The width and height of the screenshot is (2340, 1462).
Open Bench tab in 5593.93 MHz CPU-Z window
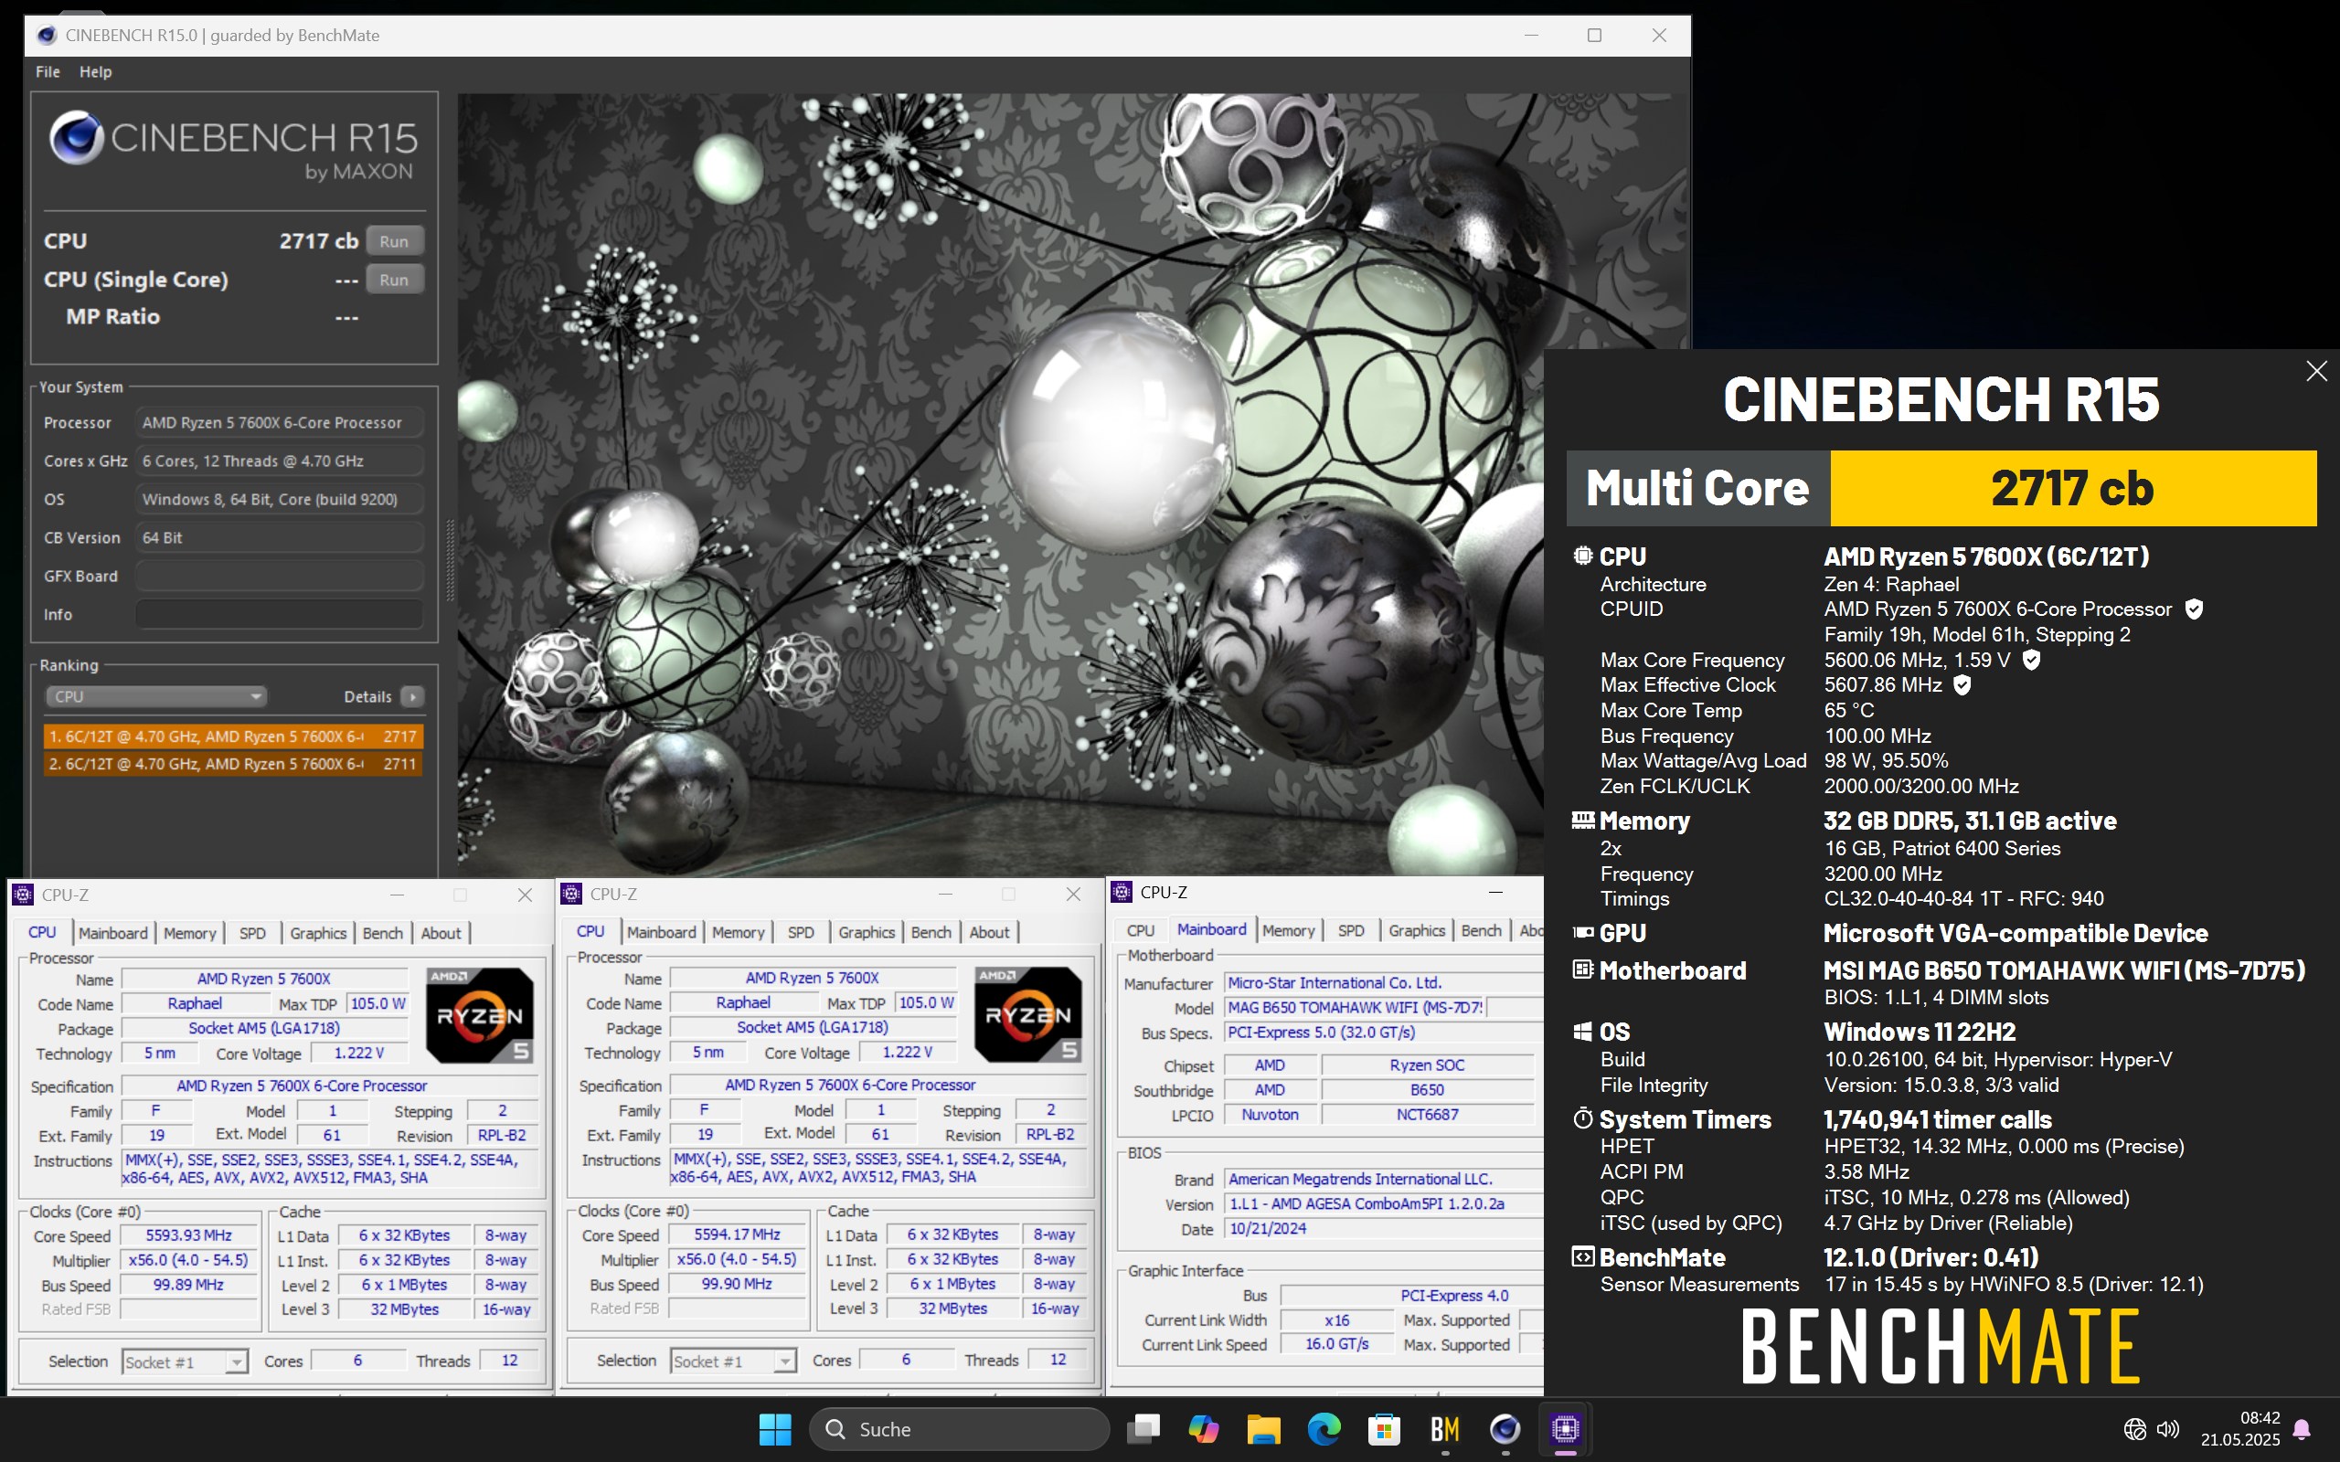(383, 933)
